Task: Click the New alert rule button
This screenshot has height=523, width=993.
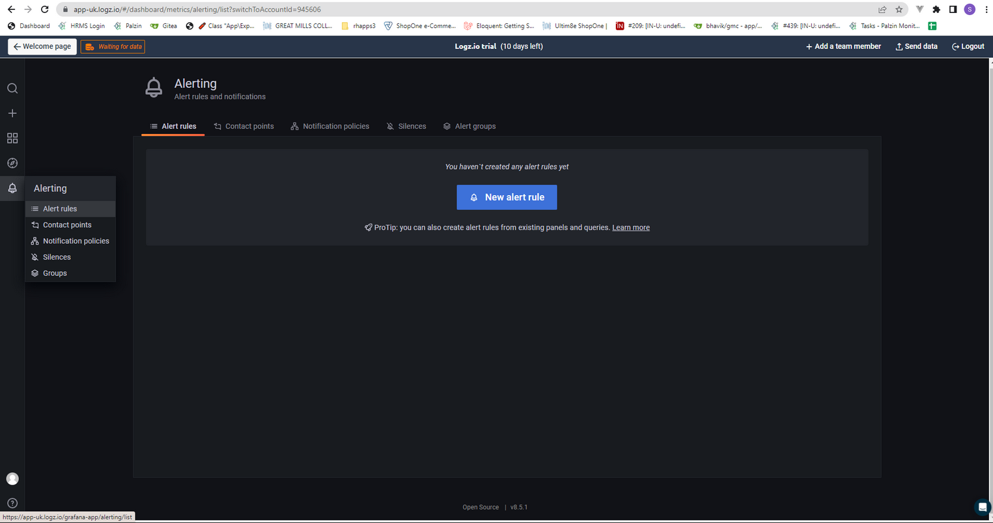Action: (507, 197)
